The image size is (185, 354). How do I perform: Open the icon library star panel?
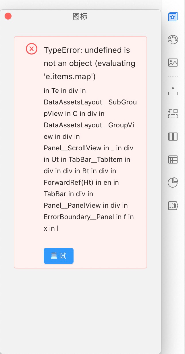(173, 17)
